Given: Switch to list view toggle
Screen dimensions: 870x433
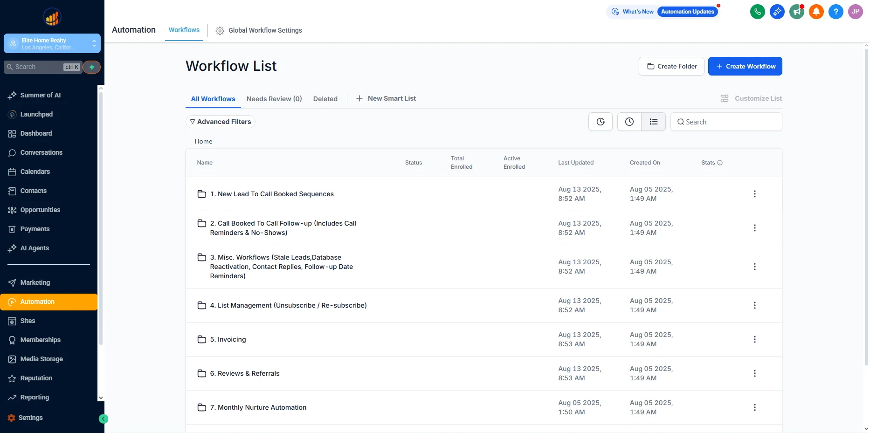Looking at the screenshot, I should coord(653,122).
